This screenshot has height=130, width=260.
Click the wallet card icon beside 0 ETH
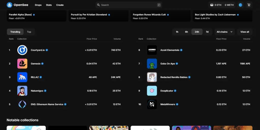[212, 5]
